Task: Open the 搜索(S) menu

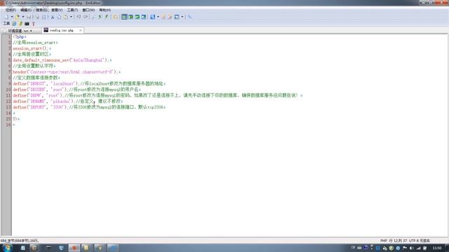Action: pos(41,10)
